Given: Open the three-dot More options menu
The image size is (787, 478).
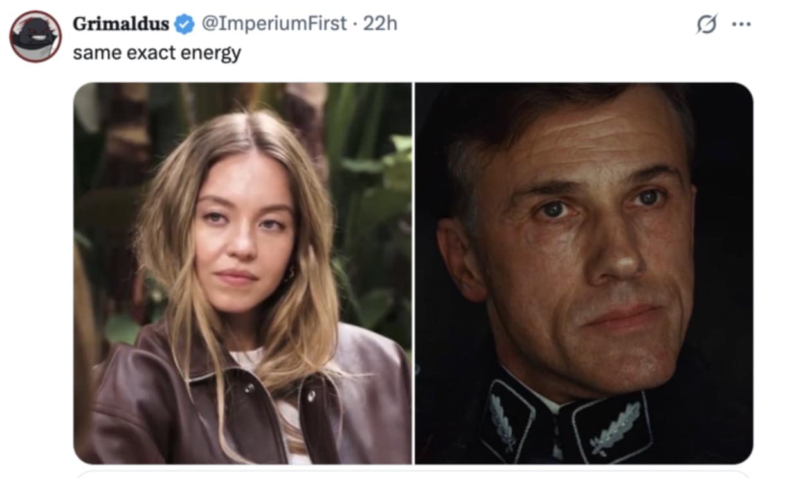Looking at the screenshot, I should tap(741, 25).
